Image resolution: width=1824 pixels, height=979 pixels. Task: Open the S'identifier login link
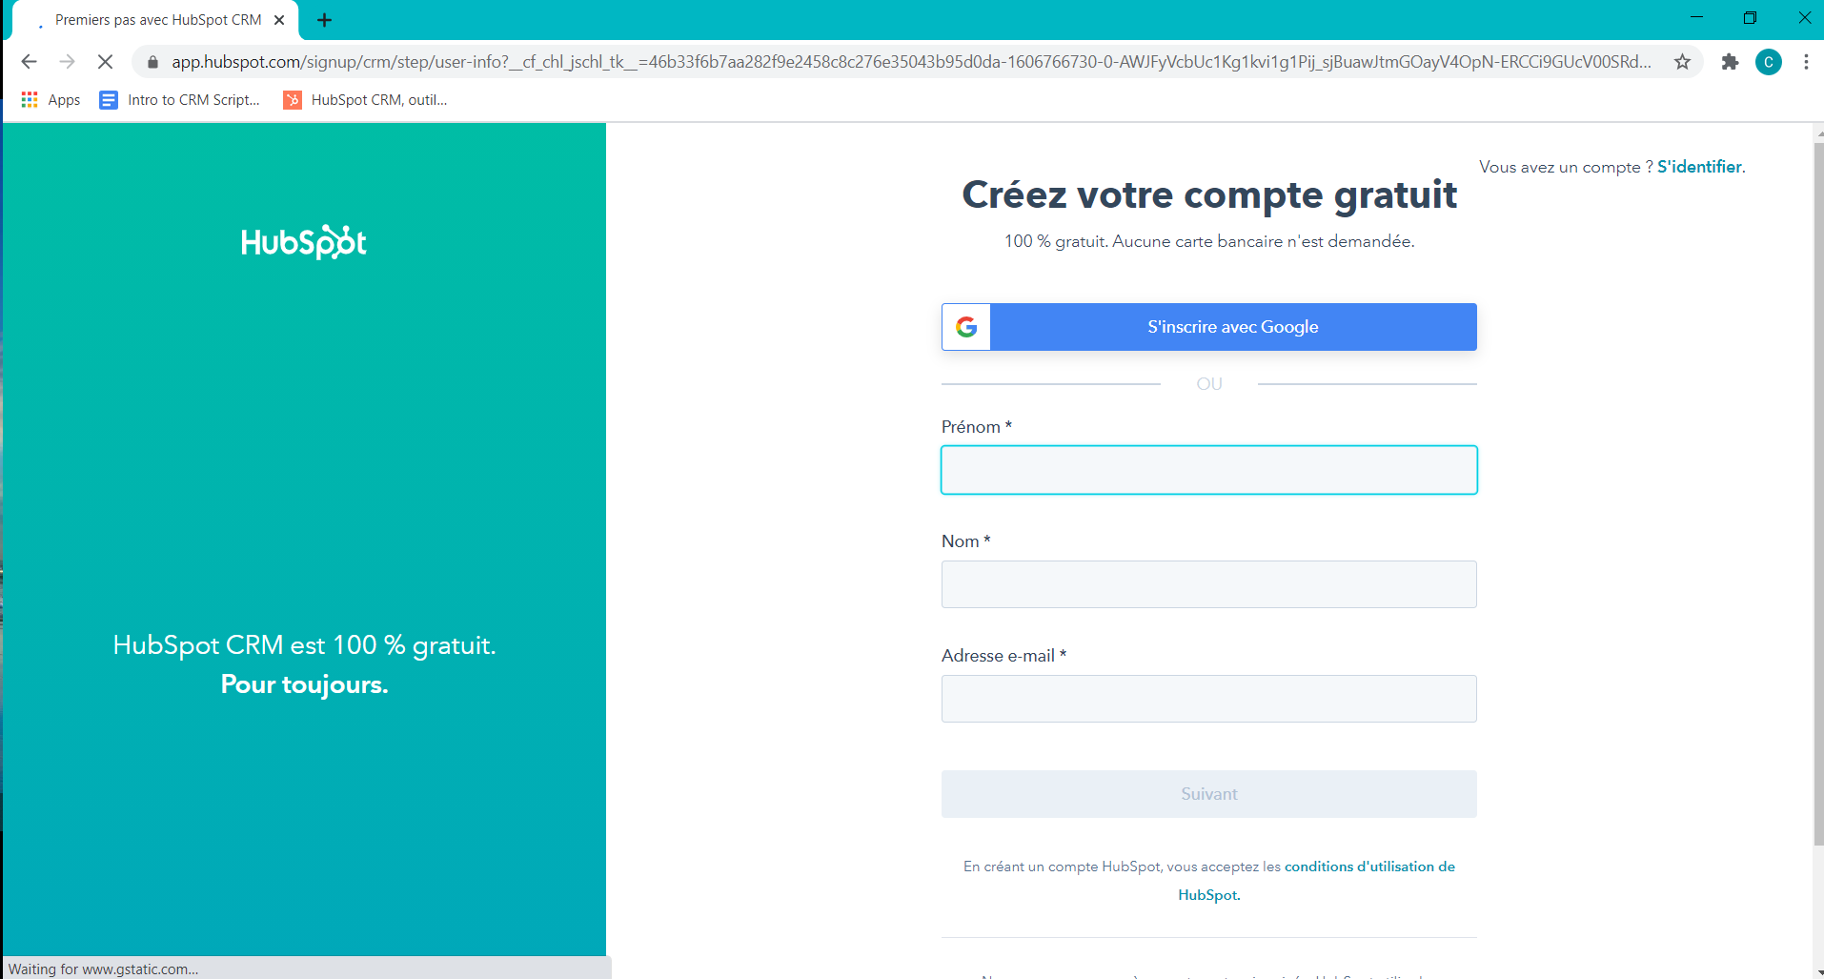[1699, 167]
